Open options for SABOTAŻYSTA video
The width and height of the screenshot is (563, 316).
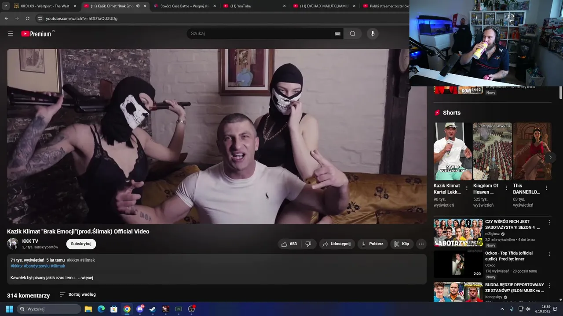click(x=549, y=222)
